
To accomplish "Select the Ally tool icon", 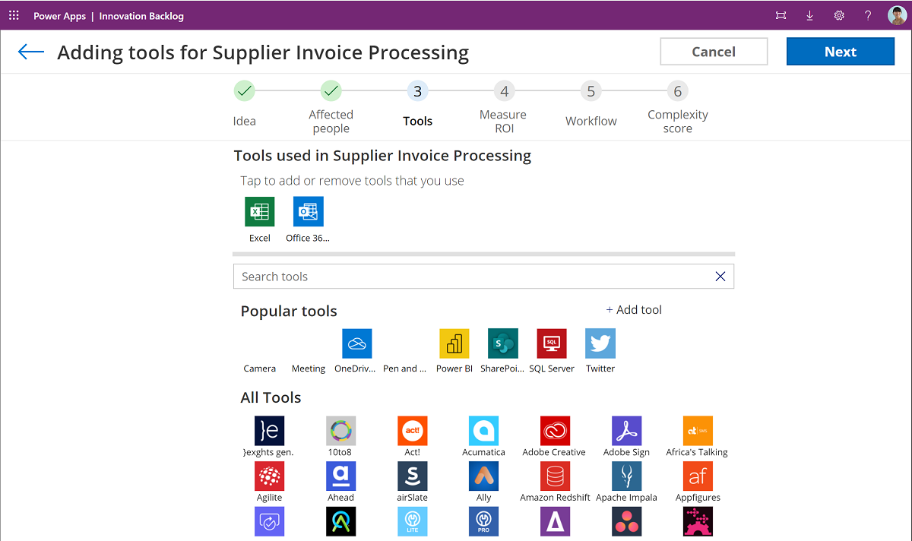I will pos(483,476).
